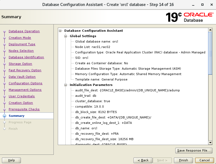Open the Prerequisite Checks step

[24, 109]
